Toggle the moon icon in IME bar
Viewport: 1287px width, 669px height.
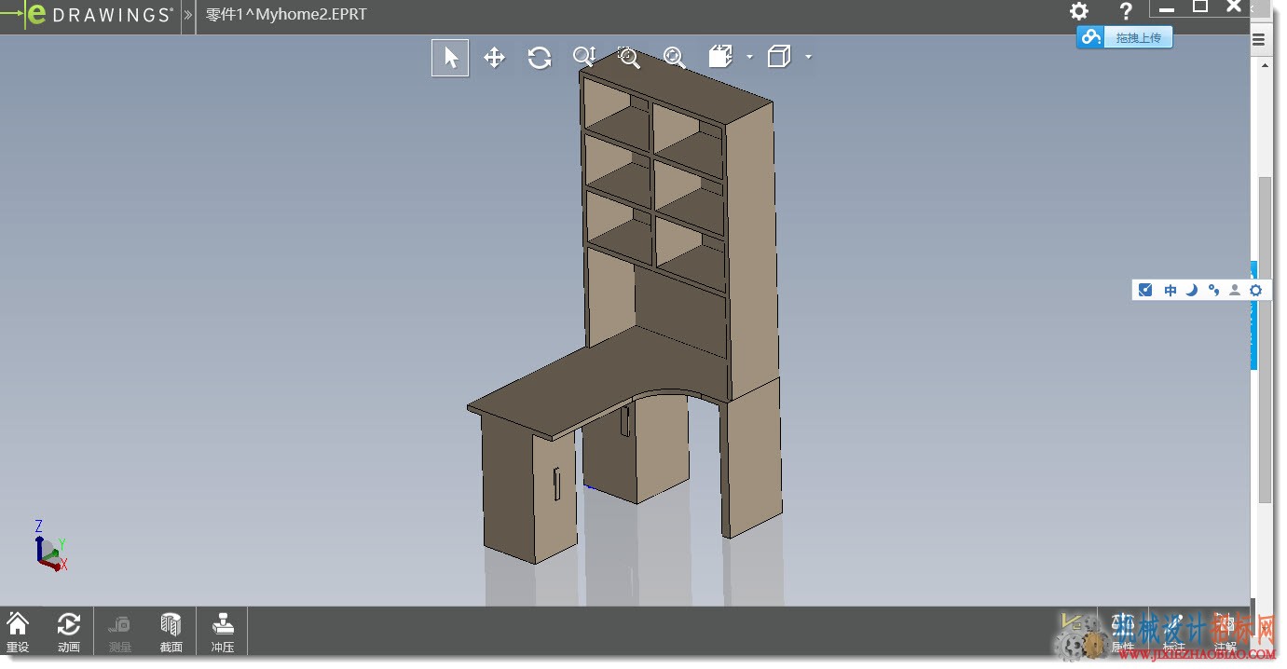pyautogui.click(x=1192, y=291)
